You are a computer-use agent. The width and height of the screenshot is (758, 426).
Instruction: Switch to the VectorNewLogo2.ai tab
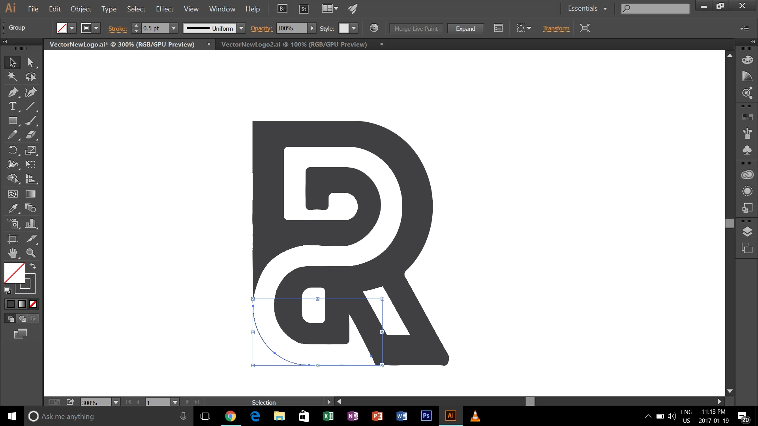294,44
